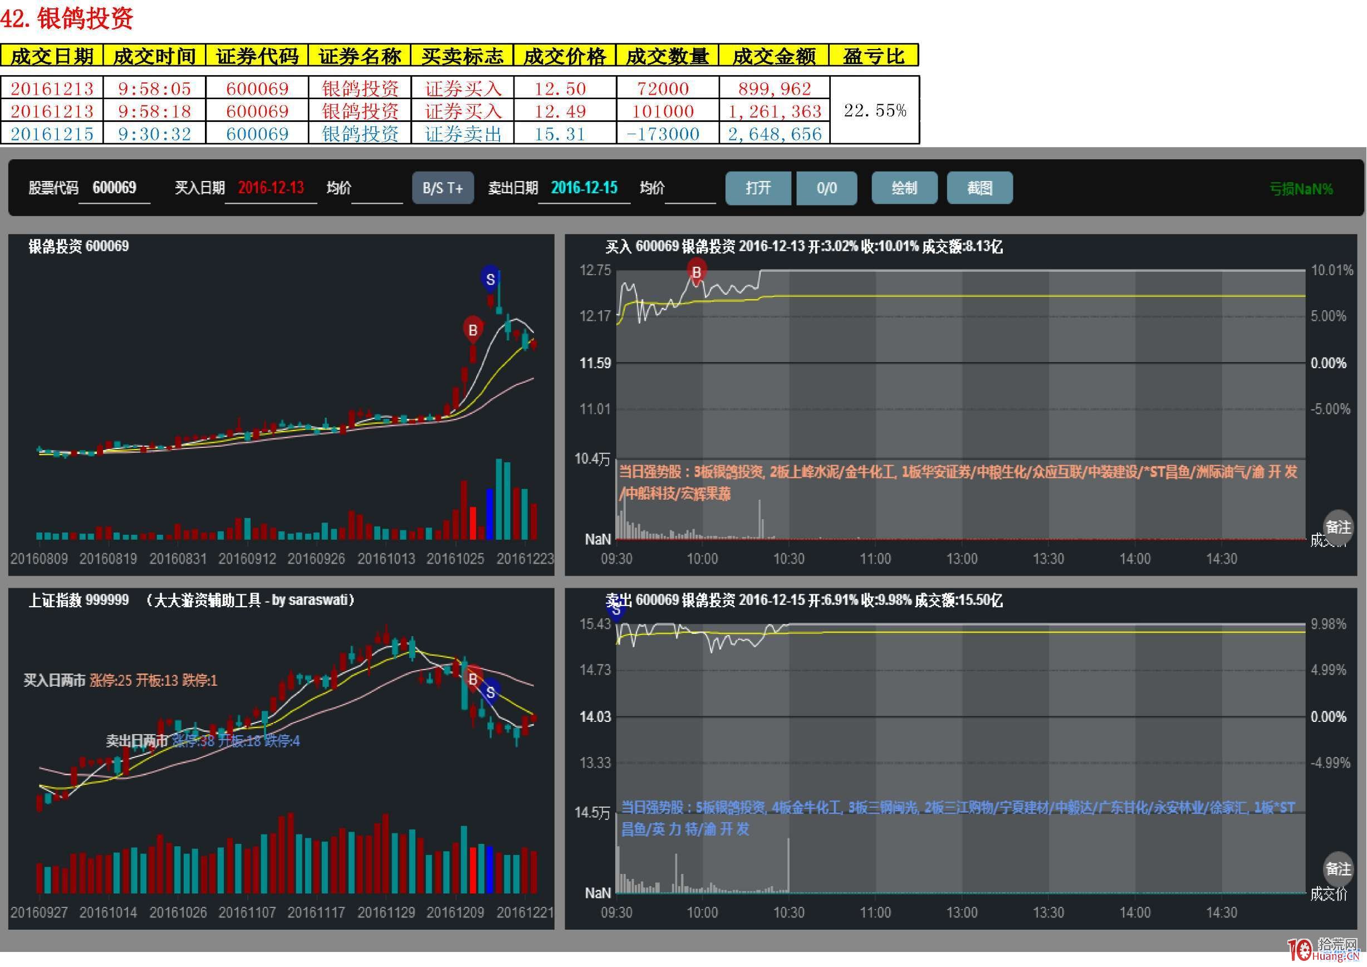The height and width of the screenshot is (967, 1367).
Task: Click the 10.01% label on buy-day chart
Action: [x=1332, y=270]
